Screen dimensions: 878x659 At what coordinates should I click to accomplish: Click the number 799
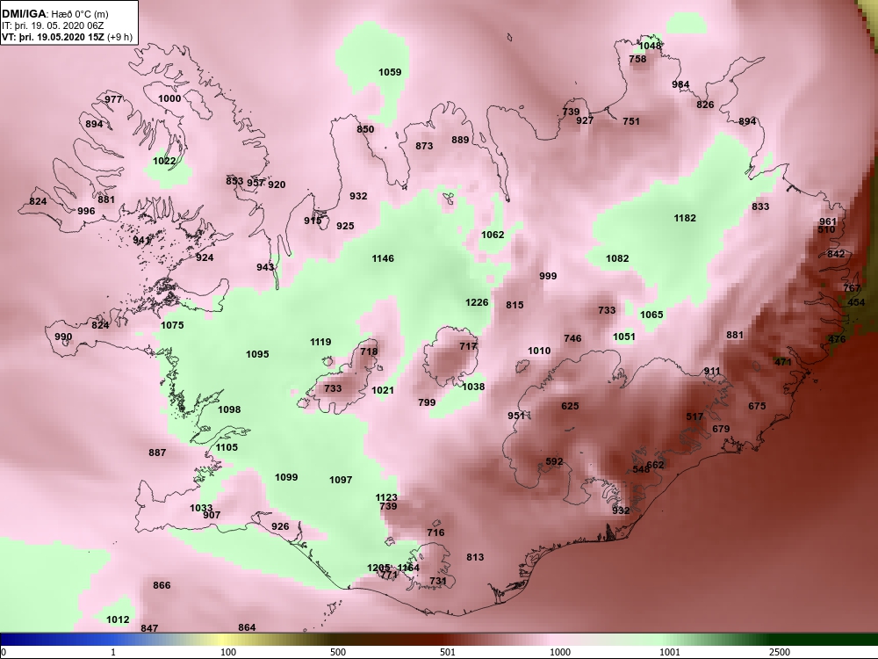[x=427, y=402]
